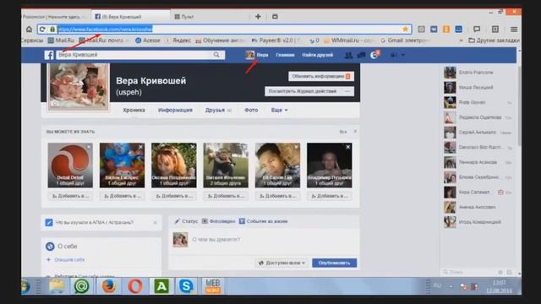This screenshot has width=541, height=304.
Task: Open privacy shortcuts lock icon
Action: coord(393,55)
